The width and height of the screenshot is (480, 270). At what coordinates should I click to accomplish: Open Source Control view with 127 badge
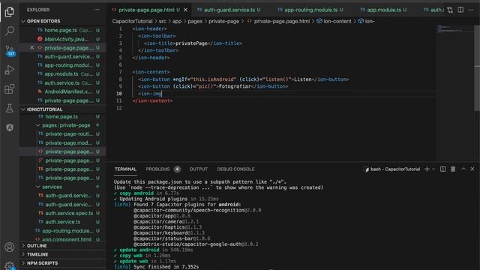(x=10, y=50)
